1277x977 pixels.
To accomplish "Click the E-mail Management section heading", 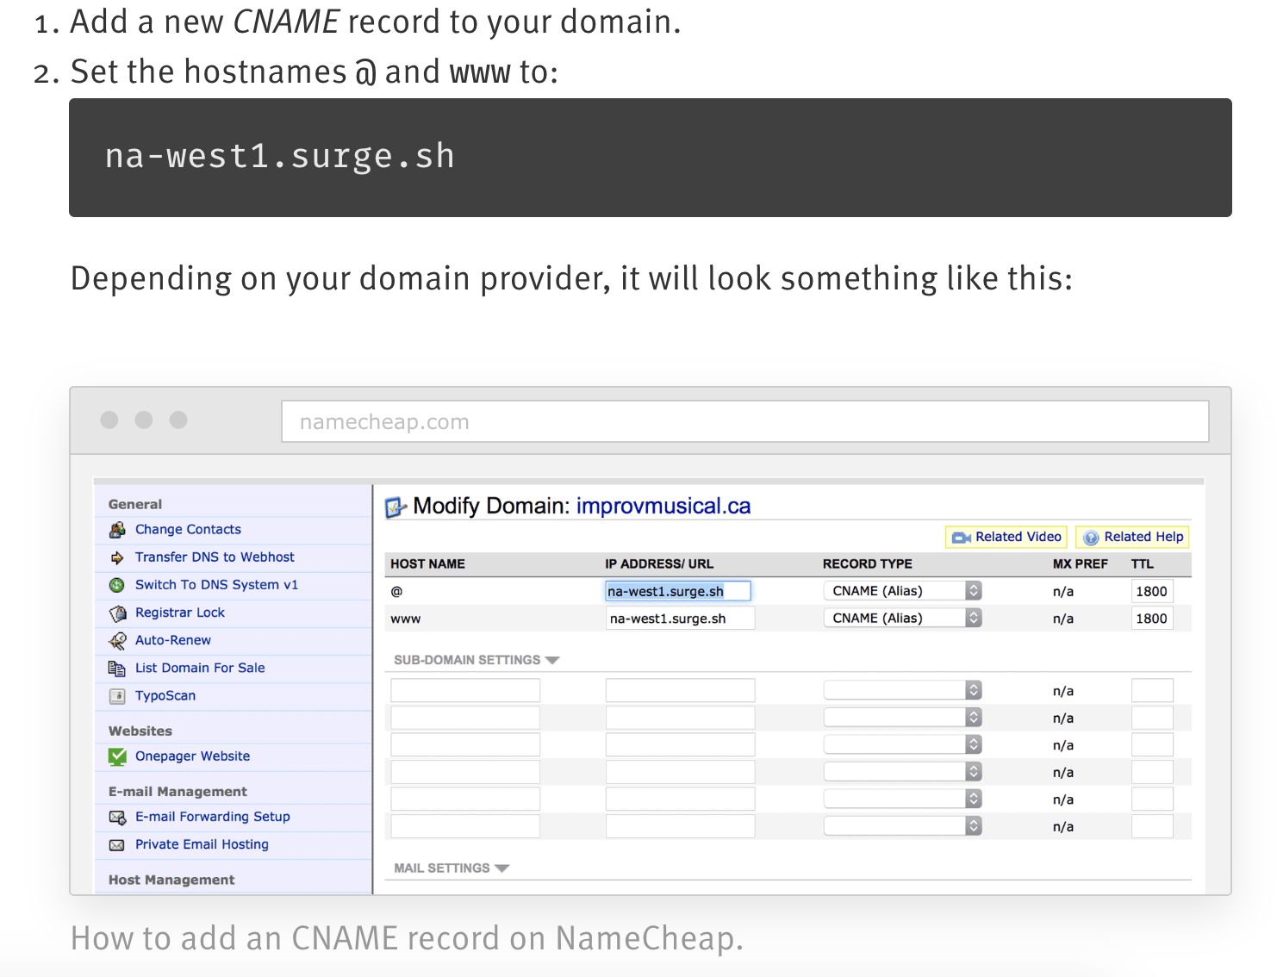I will (178, 791).
